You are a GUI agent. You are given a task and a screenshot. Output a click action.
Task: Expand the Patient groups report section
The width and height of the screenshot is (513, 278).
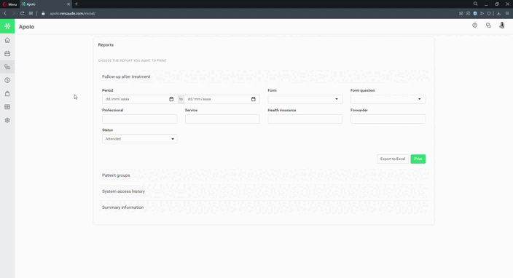click(x=264, y=175)
